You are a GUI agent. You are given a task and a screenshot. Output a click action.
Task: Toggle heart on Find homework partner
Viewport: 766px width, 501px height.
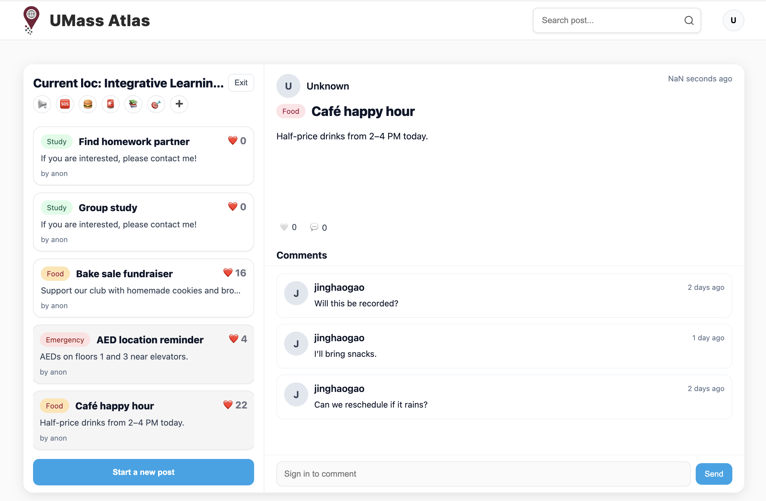(x=233, y=141)
